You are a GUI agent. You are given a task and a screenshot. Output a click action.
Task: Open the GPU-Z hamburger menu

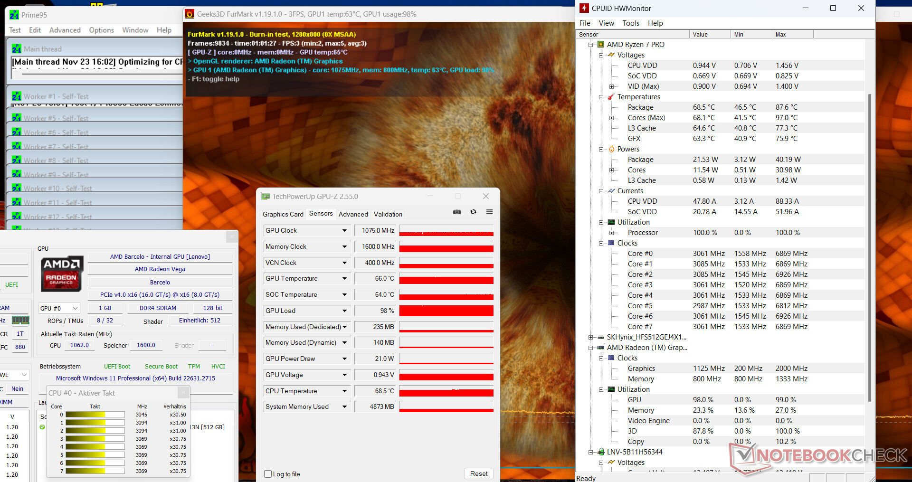pyautogui.click(x=489, y=212)
